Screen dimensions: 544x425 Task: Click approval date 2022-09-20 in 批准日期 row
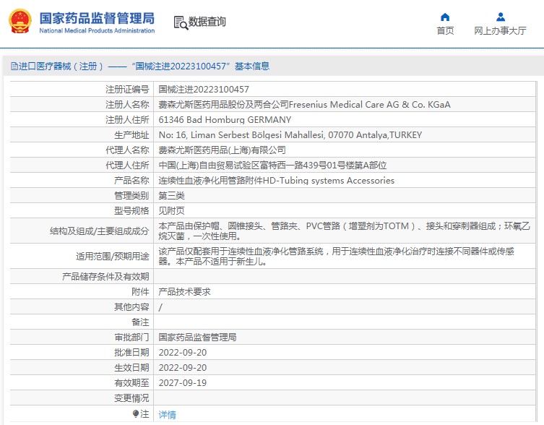pos(183,353)
